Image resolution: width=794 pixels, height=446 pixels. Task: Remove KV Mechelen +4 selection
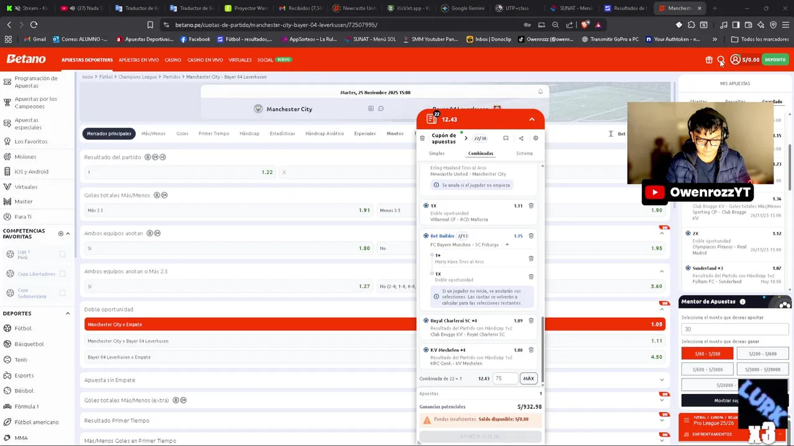(x=531, y=350)
